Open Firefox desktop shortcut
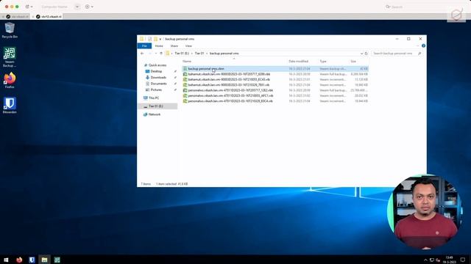The image size is (471, 264). point(10,80)
